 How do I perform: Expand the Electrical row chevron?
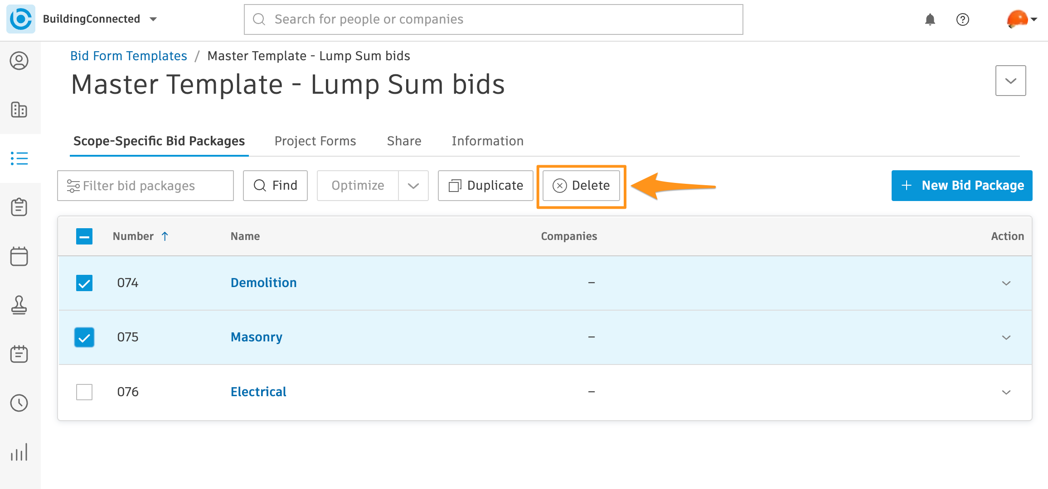coord(1006,392)
